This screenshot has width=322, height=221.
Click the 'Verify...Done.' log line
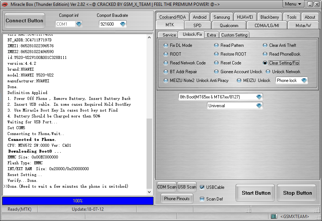pyautogui.click(x=22, y=181)
